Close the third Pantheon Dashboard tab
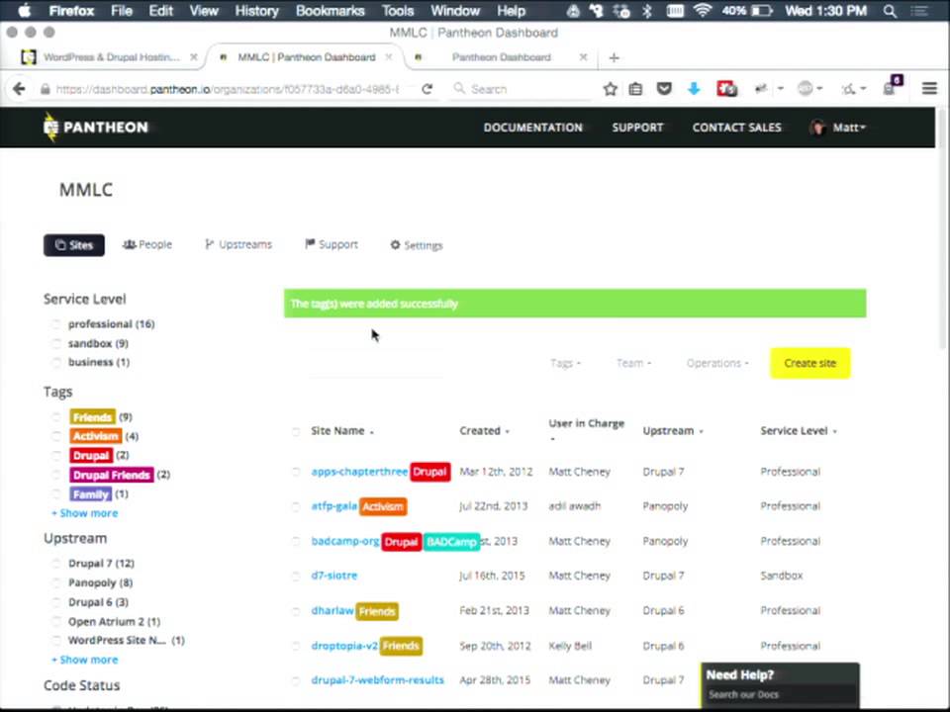The width and height of the screenshot is (950, 712). point(583,57)
